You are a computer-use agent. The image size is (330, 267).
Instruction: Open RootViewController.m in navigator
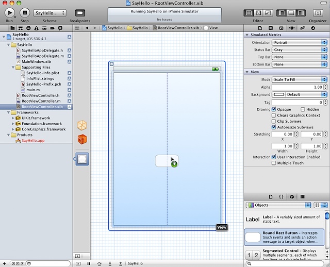click(x=41, y=101)
